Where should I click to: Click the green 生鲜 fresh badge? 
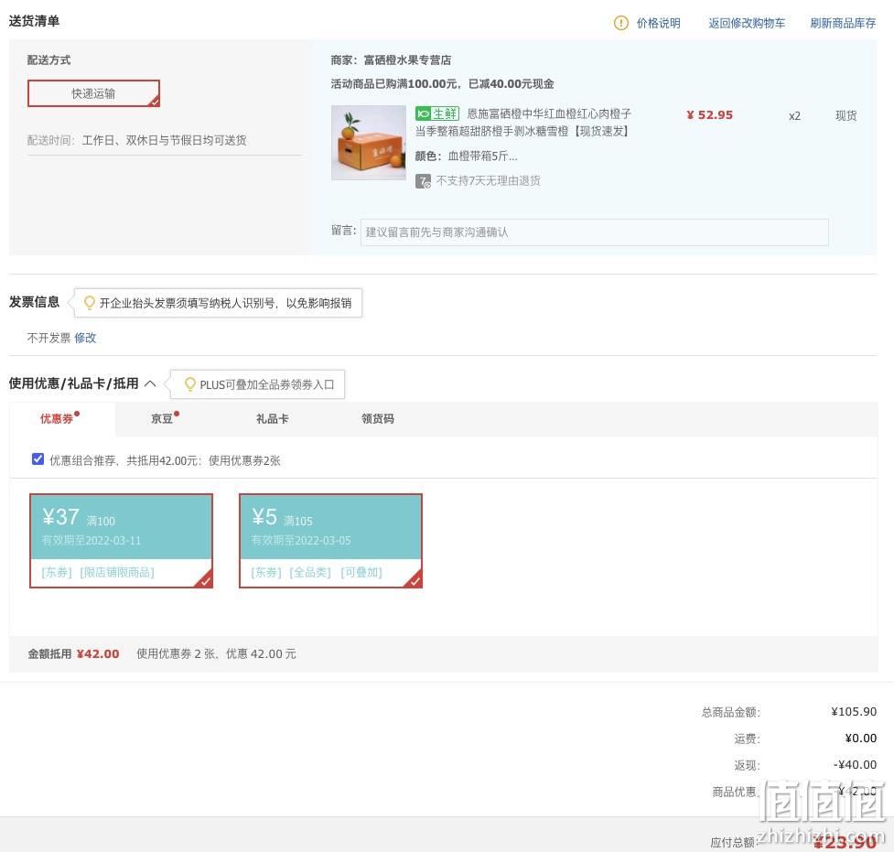click(437, 113)
